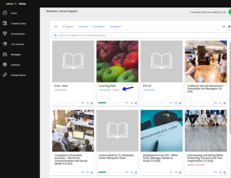Image resolution: width=231 pixels, height=178 pixels.
Task: Click Home title in top bar
Action: point(22,4)
